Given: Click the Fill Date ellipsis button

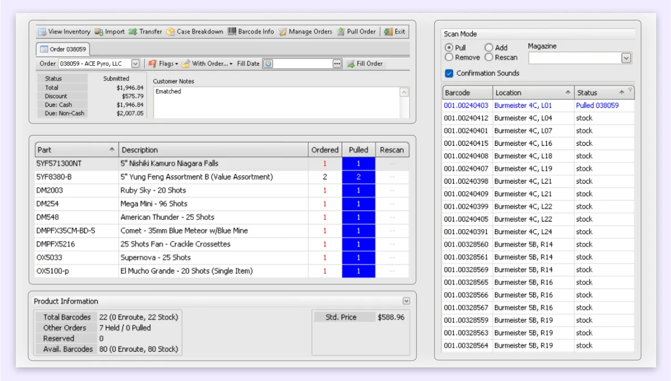Looking at the screenshot, I should pyautogui.click(x=337, y=63).
